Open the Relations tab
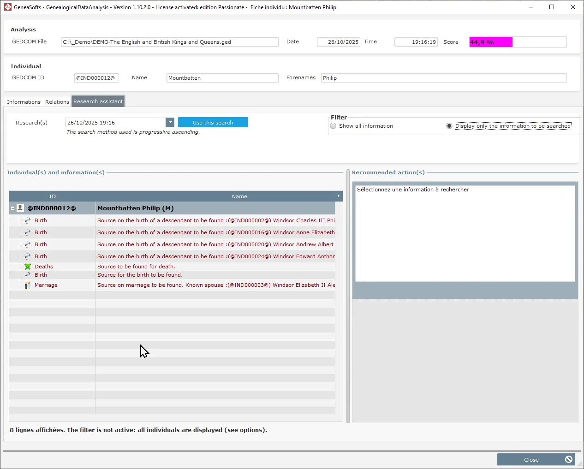The image size is (584, 469). tap(57, 101)
